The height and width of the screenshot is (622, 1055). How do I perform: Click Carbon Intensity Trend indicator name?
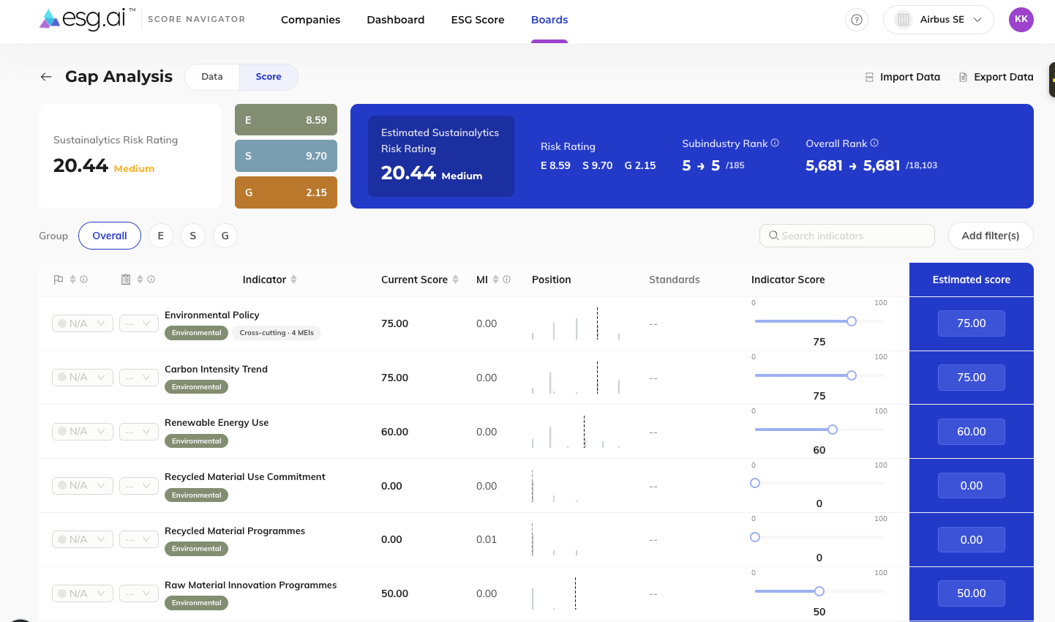(216, 370)
